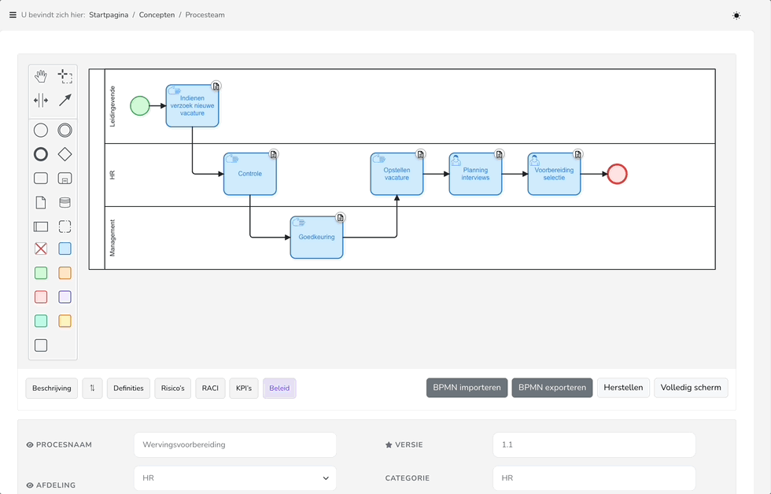Choose the data store element
The height and width of the screenshot is (494, 771).
[65, 202]
